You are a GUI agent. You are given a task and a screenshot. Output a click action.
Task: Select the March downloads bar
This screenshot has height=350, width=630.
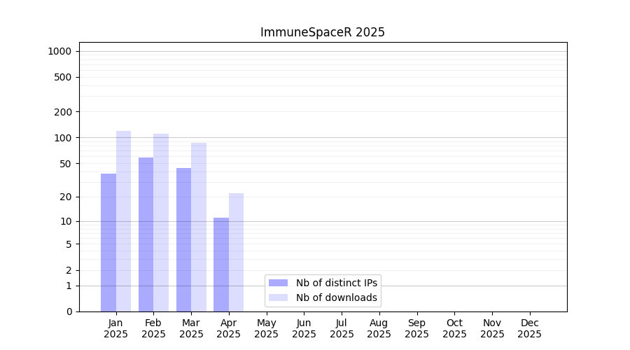tap(199, 227)
